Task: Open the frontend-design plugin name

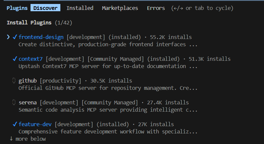Action: click(x=41, y=37)
